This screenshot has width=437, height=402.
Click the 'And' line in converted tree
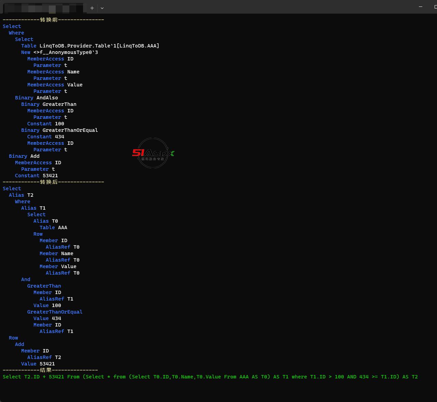[x=26, y=279]
